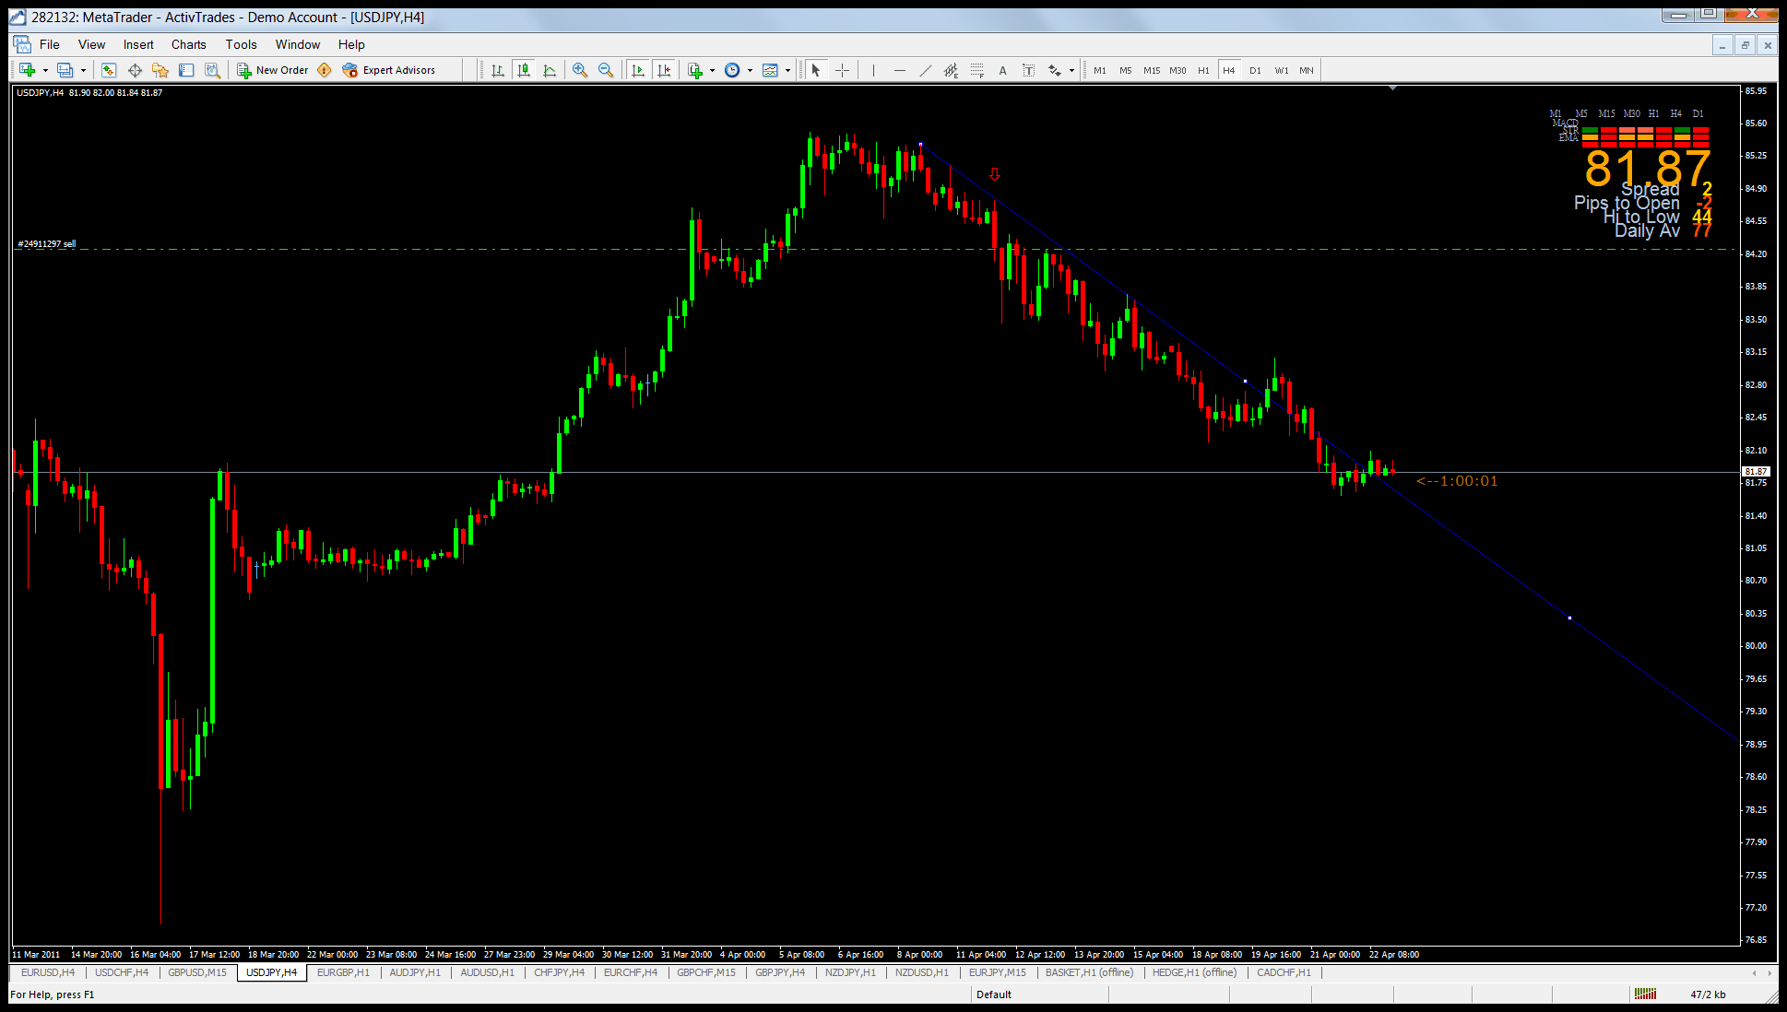This screenshot has width=1787, height=1012.
Task: Click the New Order button
Action: [x=273, y=70]
